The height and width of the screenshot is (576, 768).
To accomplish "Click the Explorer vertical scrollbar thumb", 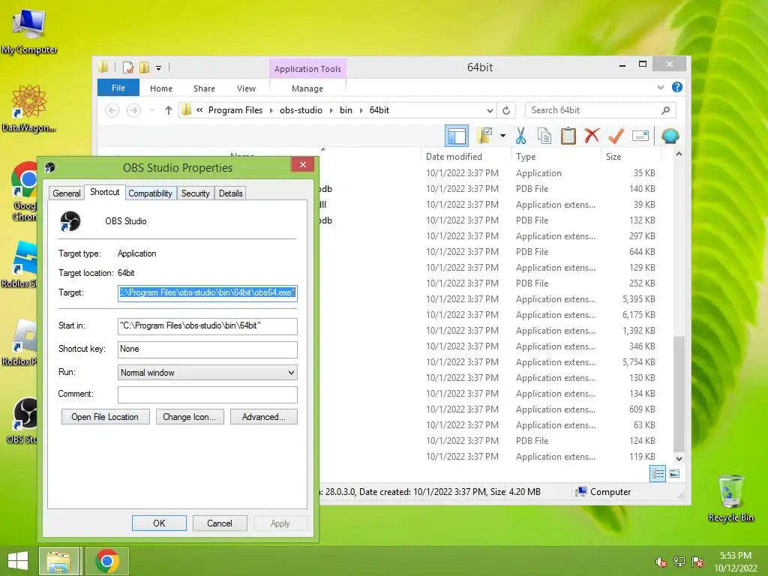I will [679, 394].
